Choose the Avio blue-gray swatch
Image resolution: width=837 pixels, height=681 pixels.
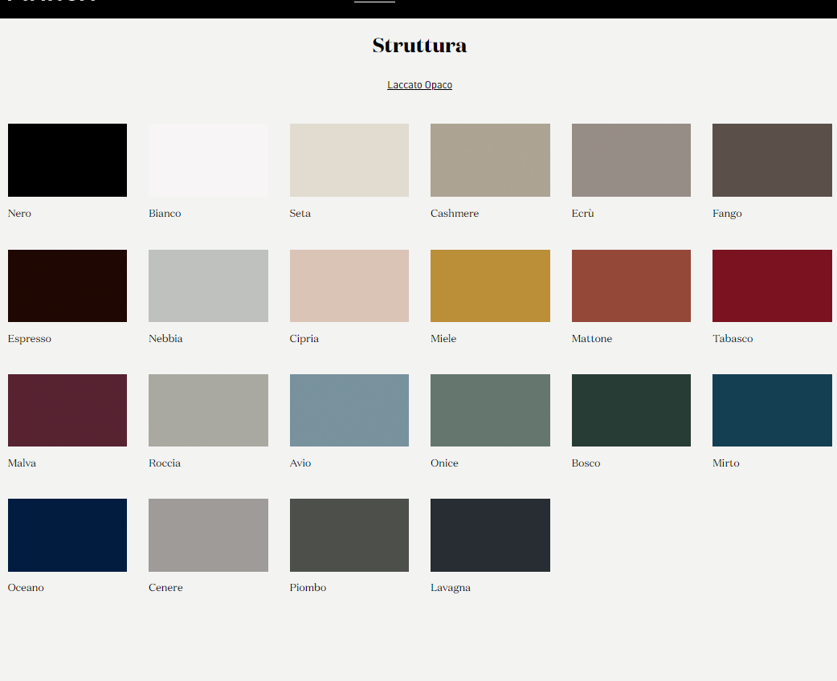tap(349, 410)
